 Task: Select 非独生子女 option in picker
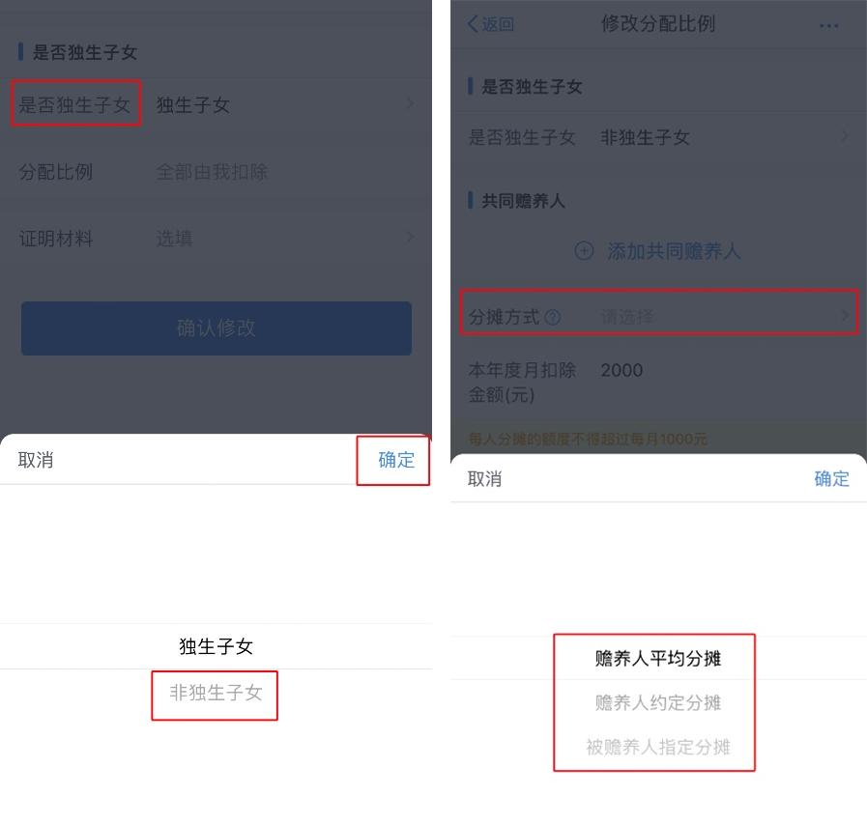[x=216, y=693]
